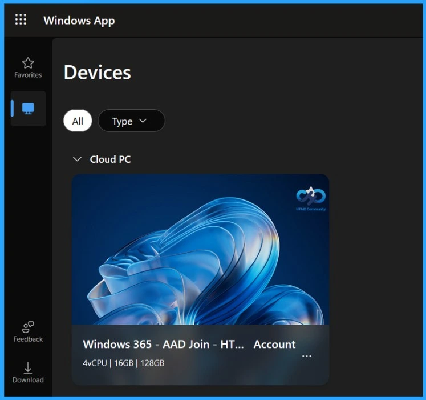Go to Favorites in the sidebar
This screenshot has height=400, width=426.
tap(28, 68)
